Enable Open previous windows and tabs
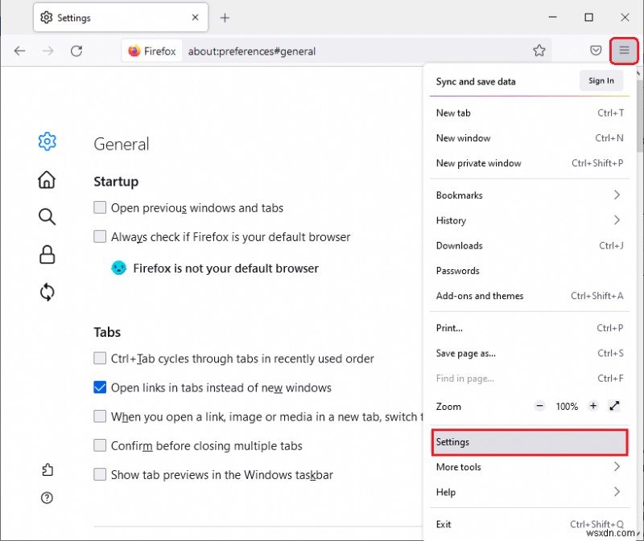 100,207
